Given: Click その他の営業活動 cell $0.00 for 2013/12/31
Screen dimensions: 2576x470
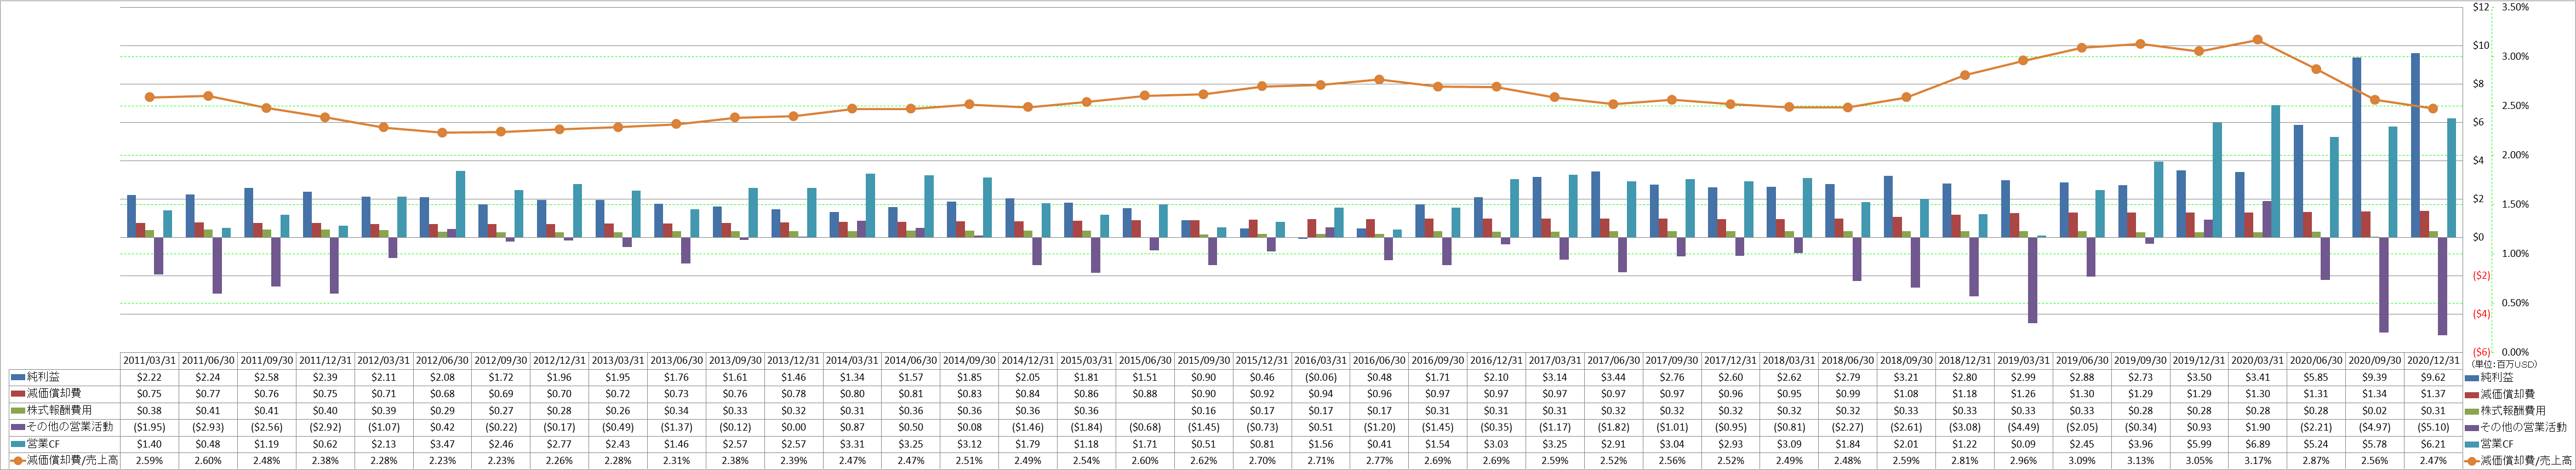Looking at the screenshot, I should [793, 427].
